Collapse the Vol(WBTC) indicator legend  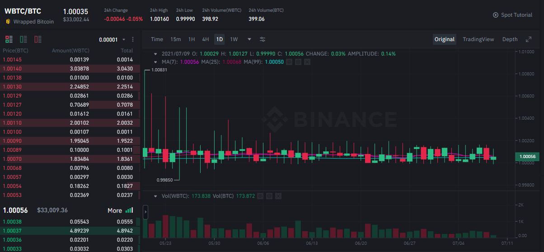tap(155, 196)
